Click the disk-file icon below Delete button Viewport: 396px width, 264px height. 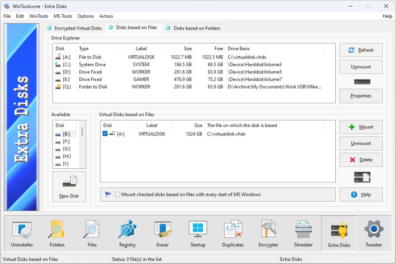pyautogui.click(x=362, y=177)
